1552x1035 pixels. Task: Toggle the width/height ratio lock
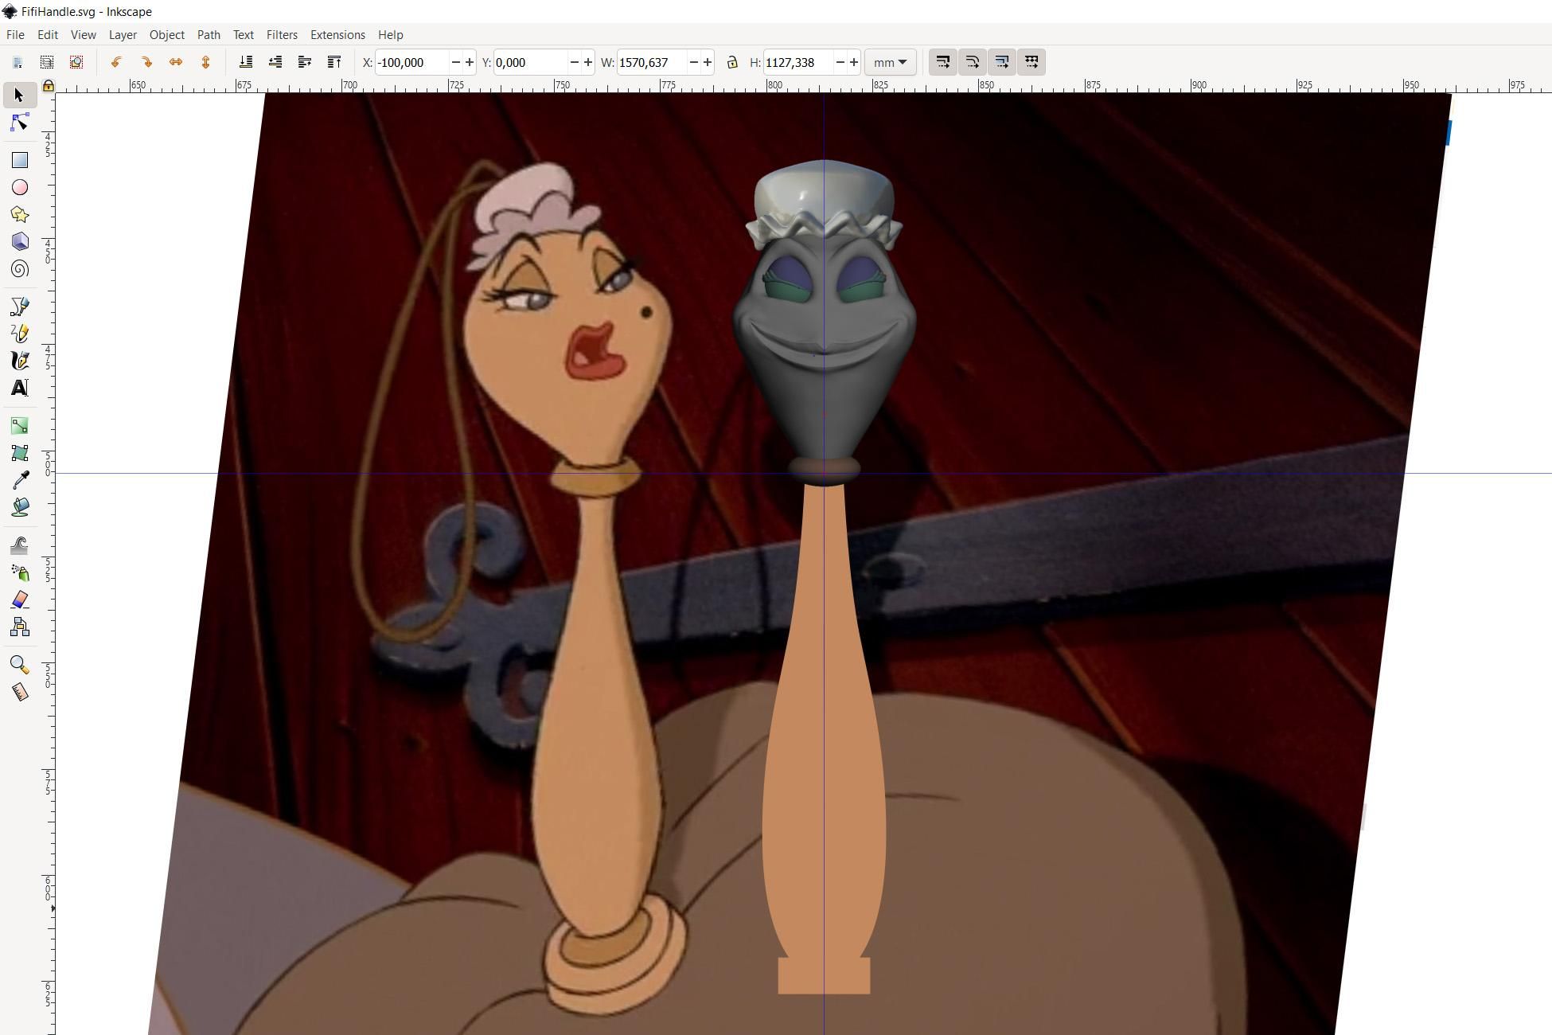(732, 62)
